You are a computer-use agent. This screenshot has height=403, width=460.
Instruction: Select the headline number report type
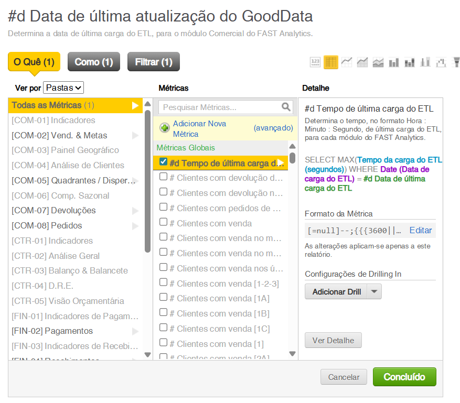[315, 62]
